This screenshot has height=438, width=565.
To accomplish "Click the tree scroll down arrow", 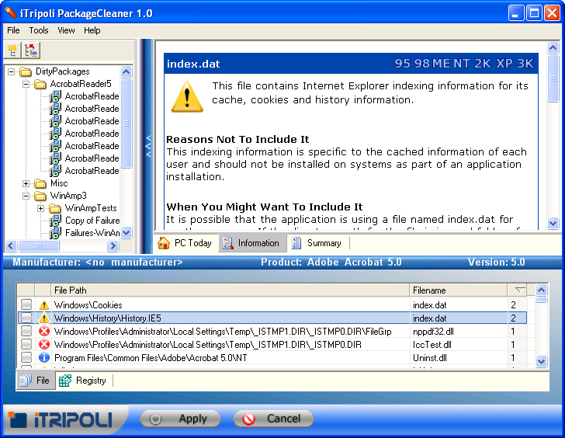I will coord(126,232).
